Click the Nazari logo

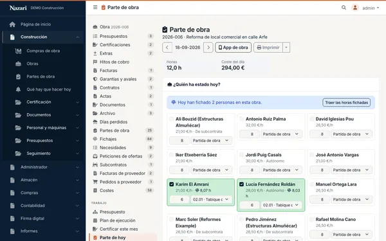(x=18, y=8)
